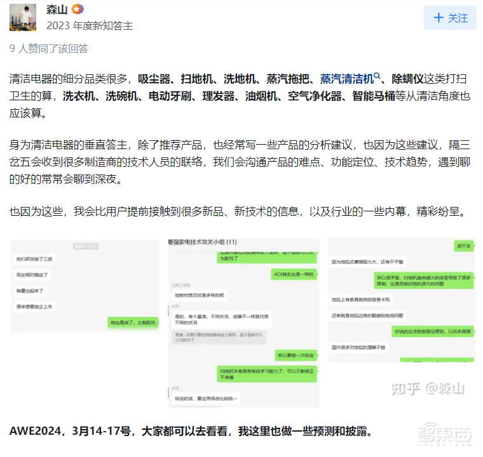Click the 关注 follow button
483x457 pixels.
click(450, 18)
